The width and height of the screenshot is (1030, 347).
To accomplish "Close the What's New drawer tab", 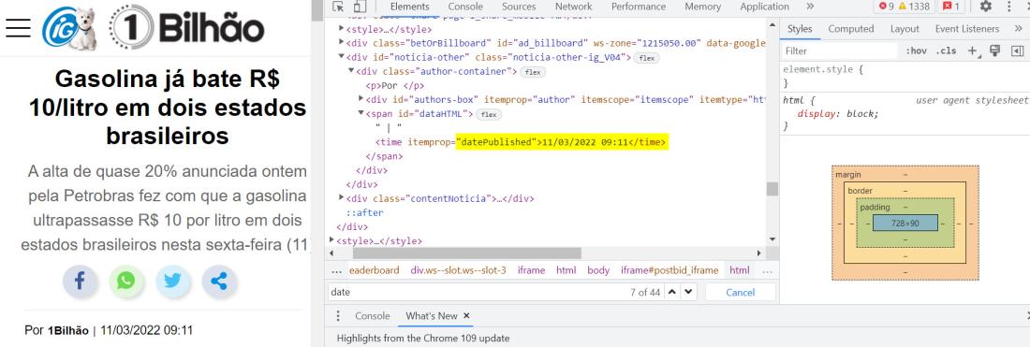I will (466, 315).
